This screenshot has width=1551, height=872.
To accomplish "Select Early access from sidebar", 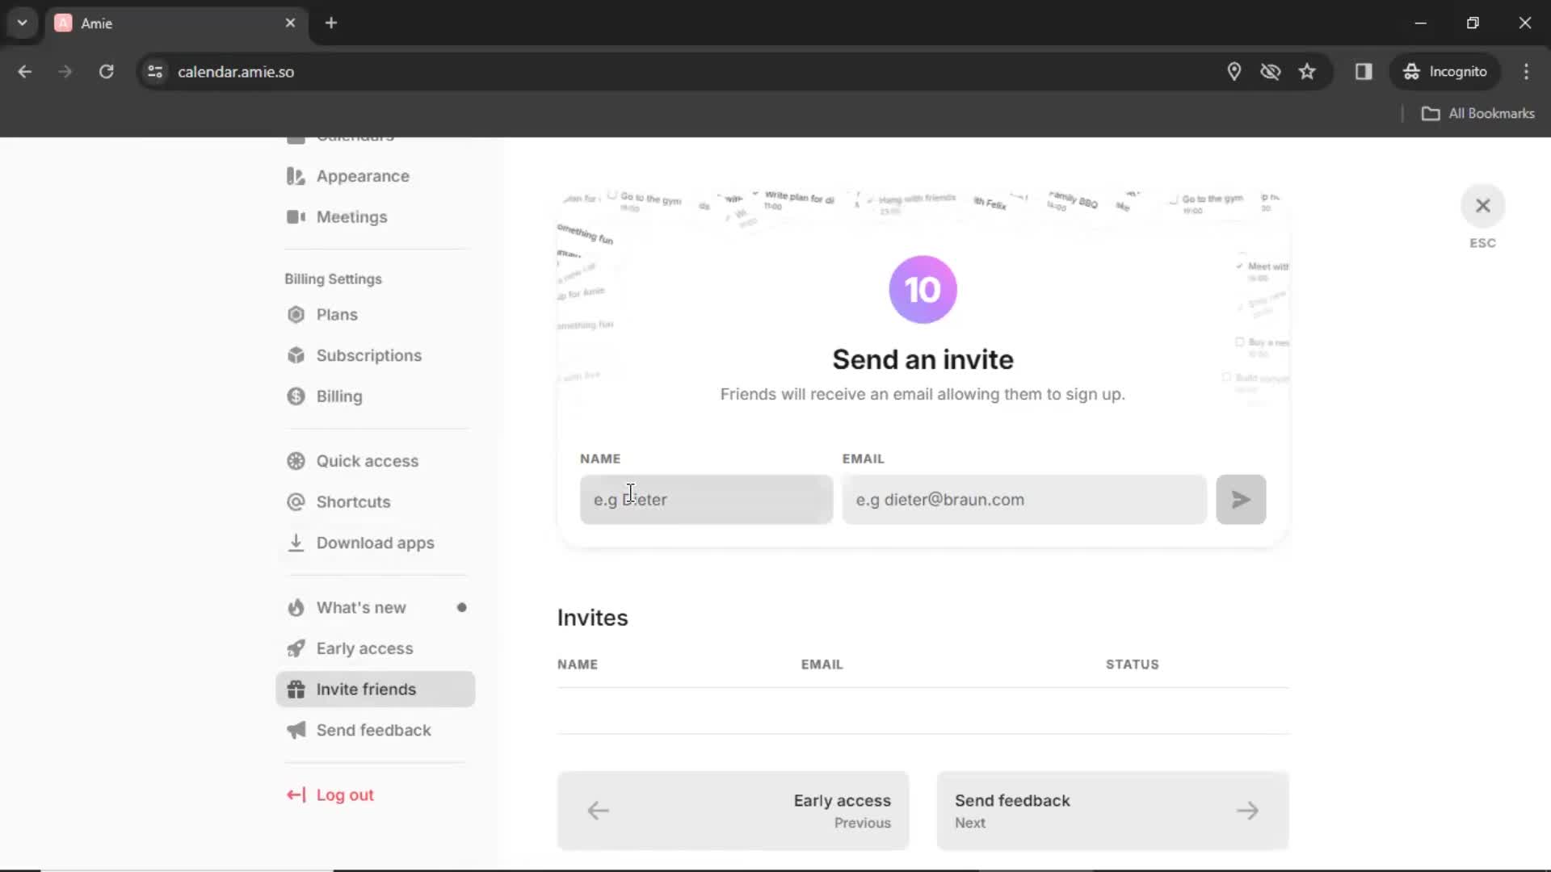I will [x=364, y=648].
